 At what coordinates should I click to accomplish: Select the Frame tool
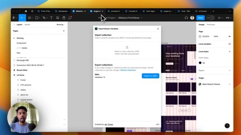[29, 18]
